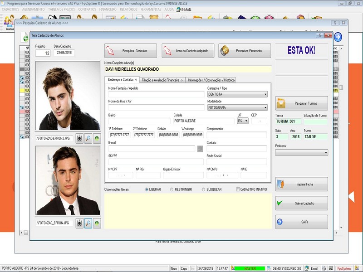Click the blue arrow icon beside Tela Cadastro window
Screen dimensions: 363x272
coord(338,37)
